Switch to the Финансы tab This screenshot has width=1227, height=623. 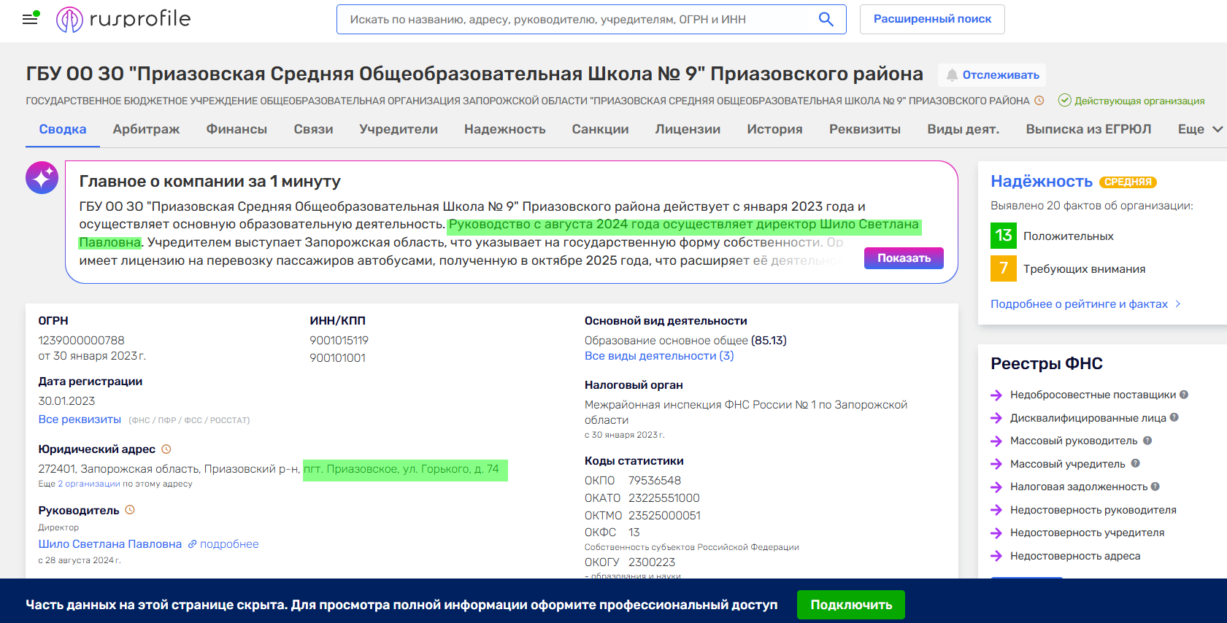[x=236, y=129]
